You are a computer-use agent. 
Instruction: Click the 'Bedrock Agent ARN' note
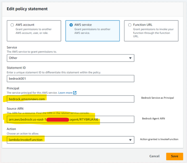pyautogui.click(x=154, y=118)
